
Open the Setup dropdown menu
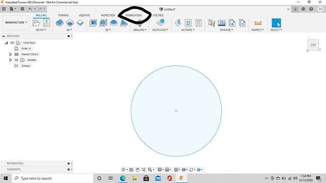pos(41,30)
